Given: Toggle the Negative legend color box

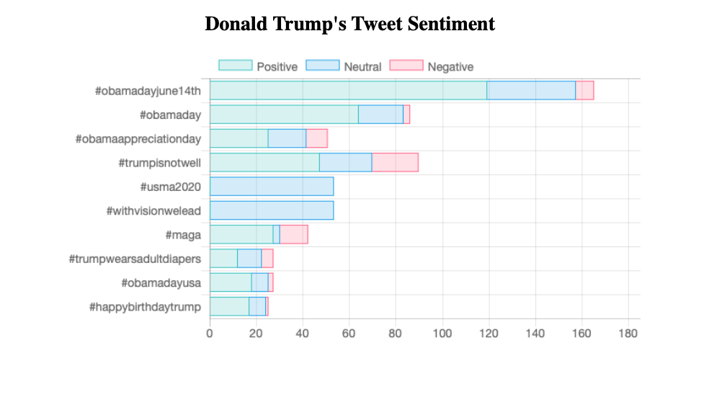Looking at the screenshot, I should [x=406, y=66].
